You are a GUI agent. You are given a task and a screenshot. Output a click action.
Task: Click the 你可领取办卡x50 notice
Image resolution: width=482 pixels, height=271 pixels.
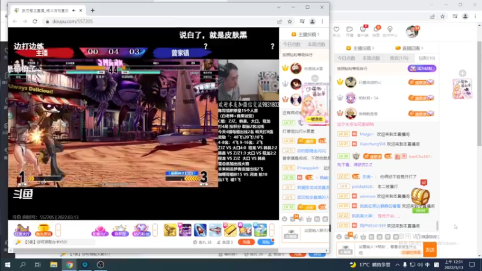click(x=46, y=242)
